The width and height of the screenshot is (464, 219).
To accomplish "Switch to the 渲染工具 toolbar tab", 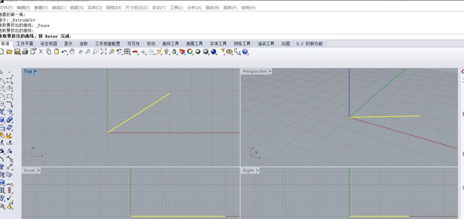I will tap(266, 44).
